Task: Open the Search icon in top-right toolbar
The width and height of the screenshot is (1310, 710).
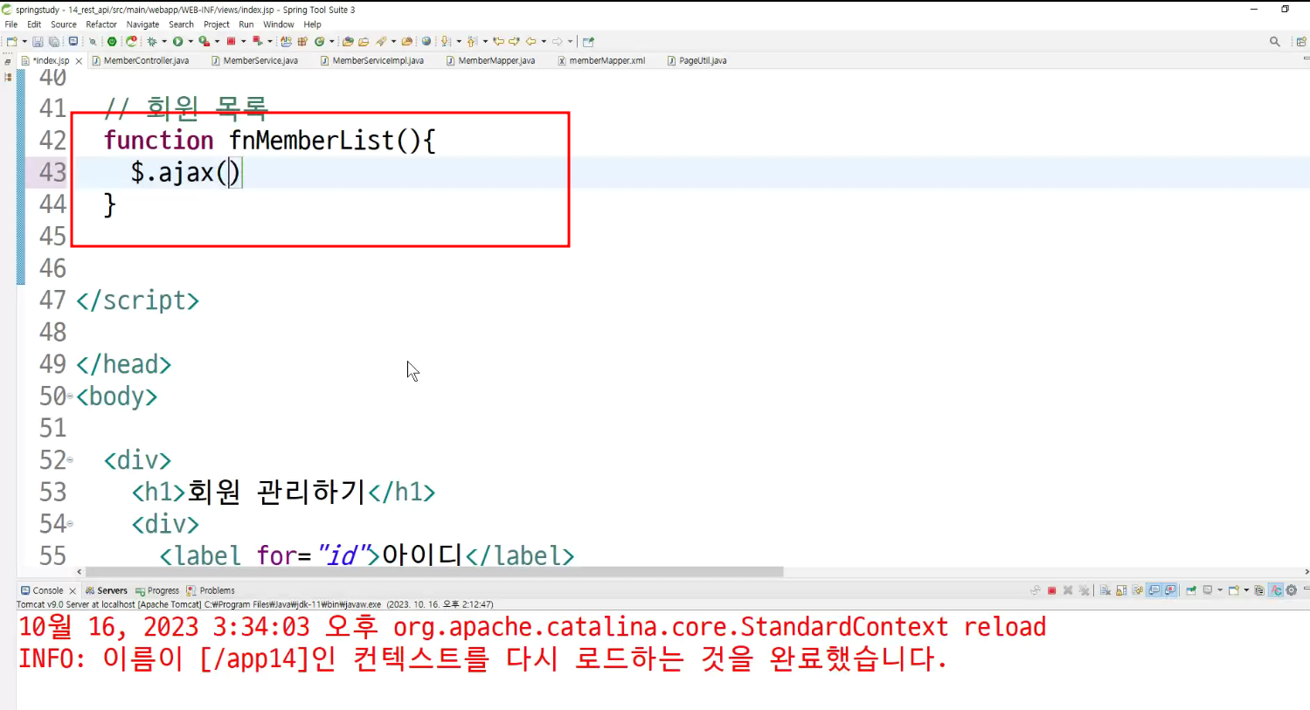Action: [x=1275, y=41]
